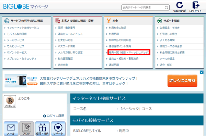Screen dimensions: 206x136
Task: Open 即時支払の利用料金 link
Action: click(x=120, y=40)
